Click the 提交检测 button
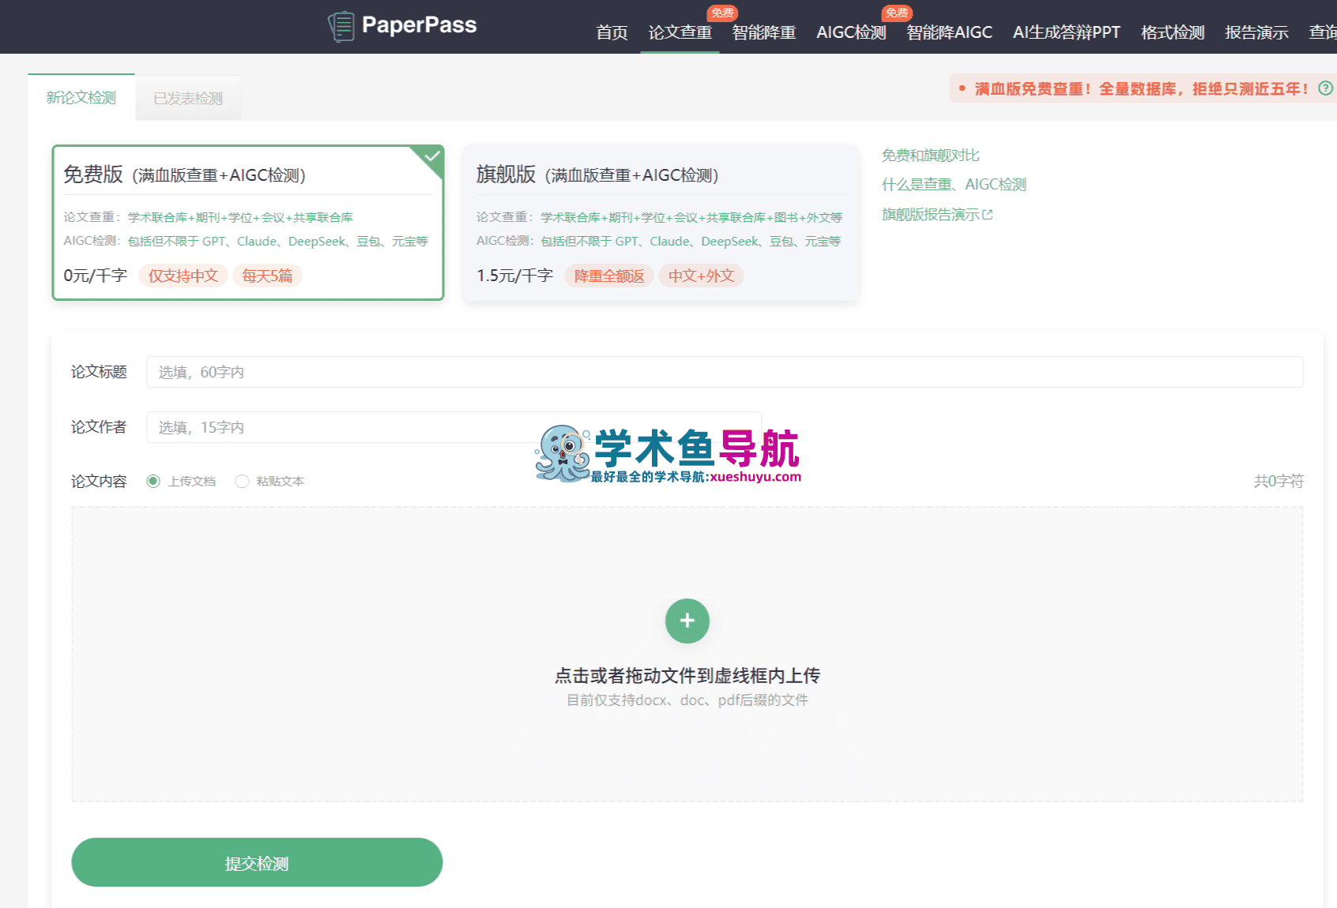Viewport: 1337px width, 908px height. [x=257, y=862]
